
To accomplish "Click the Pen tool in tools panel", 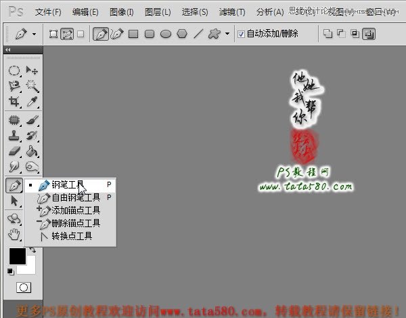I will (x=14, y=186).
